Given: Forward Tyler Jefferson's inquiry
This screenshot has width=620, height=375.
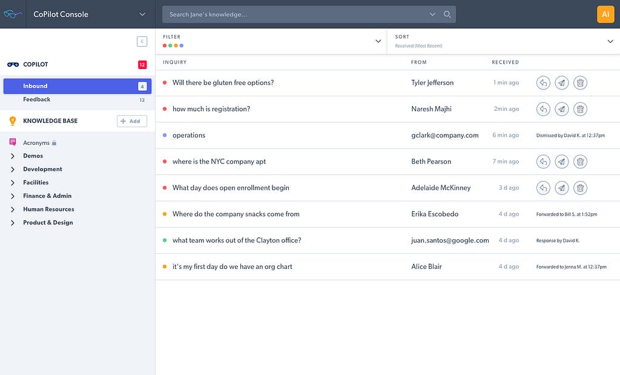Looking at the screenshot, I should [x=562, y=82].
